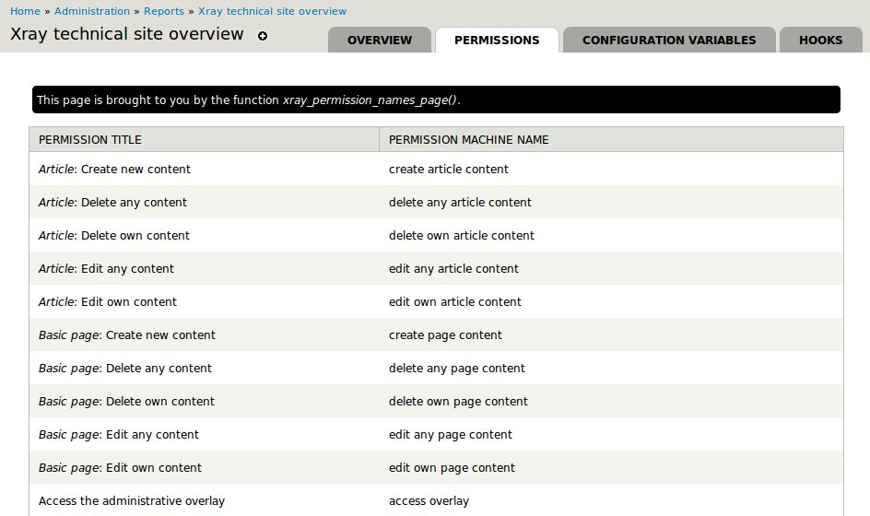This screenshot has width=870, height=516.
Task: Click machine name 'create article content'
Action: click(448, 170)
